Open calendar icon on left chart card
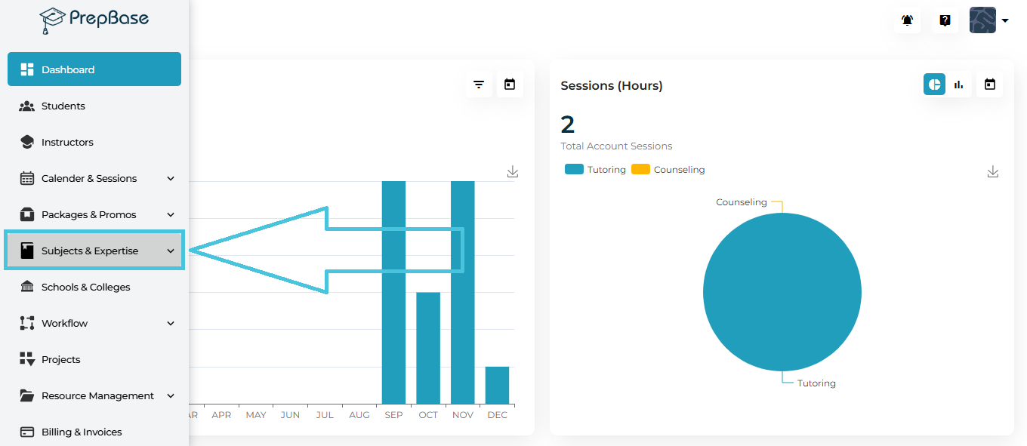This screenshot has width=1027, height=446. coord(510,85)
